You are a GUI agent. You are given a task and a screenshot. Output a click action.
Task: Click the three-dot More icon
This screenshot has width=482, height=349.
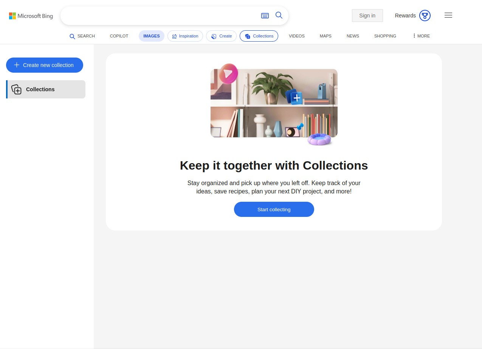tap(414, 36)
